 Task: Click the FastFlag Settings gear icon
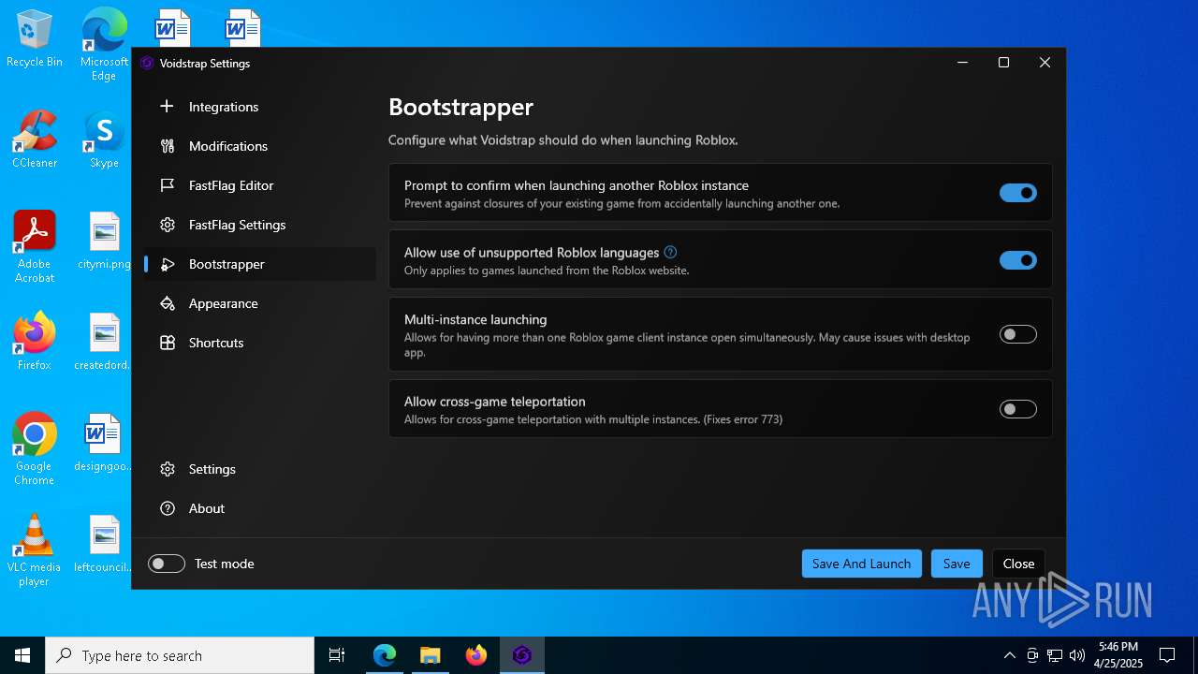click(168, 225)
